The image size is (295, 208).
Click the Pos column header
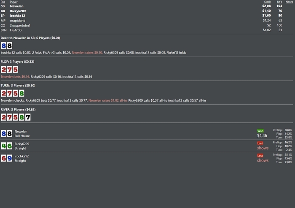point(3,2)
